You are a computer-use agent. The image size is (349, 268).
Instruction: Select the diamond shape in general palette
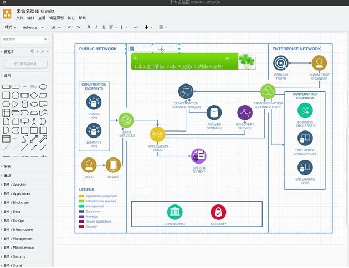click(34, 95)
